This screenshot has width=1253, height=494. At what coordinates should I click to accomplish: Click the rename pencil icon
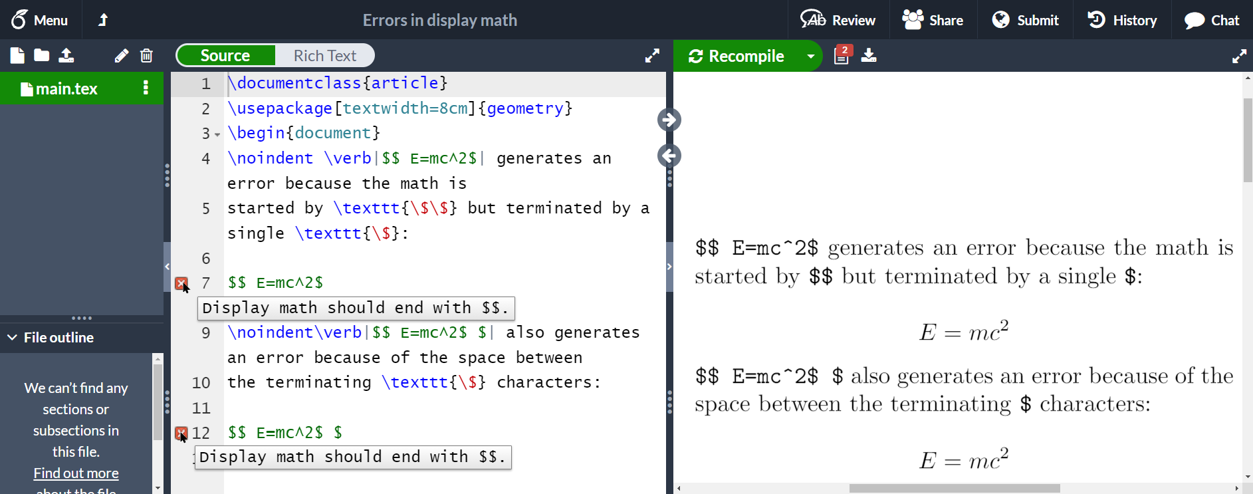pyautogui.click(x=121, y=56)
